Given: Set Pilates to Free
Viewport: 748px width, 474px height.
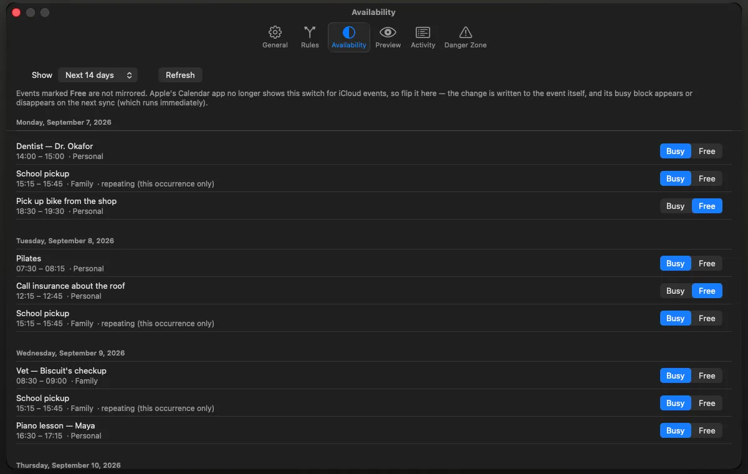Looking at the screenshot, I should click(x=707, y=263).
